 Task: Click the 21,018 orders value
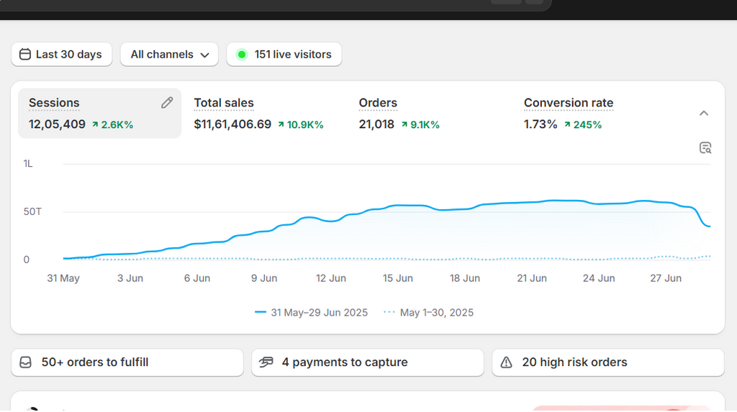point(376,124)
